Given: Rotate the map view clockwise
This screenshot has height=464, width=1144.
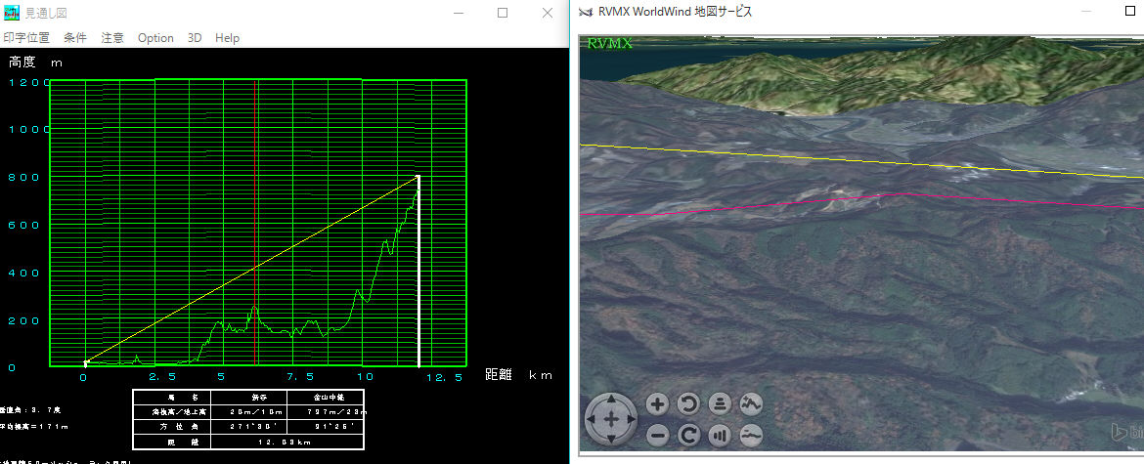Looking at the screenshot, I should click(x=688, y=435).
